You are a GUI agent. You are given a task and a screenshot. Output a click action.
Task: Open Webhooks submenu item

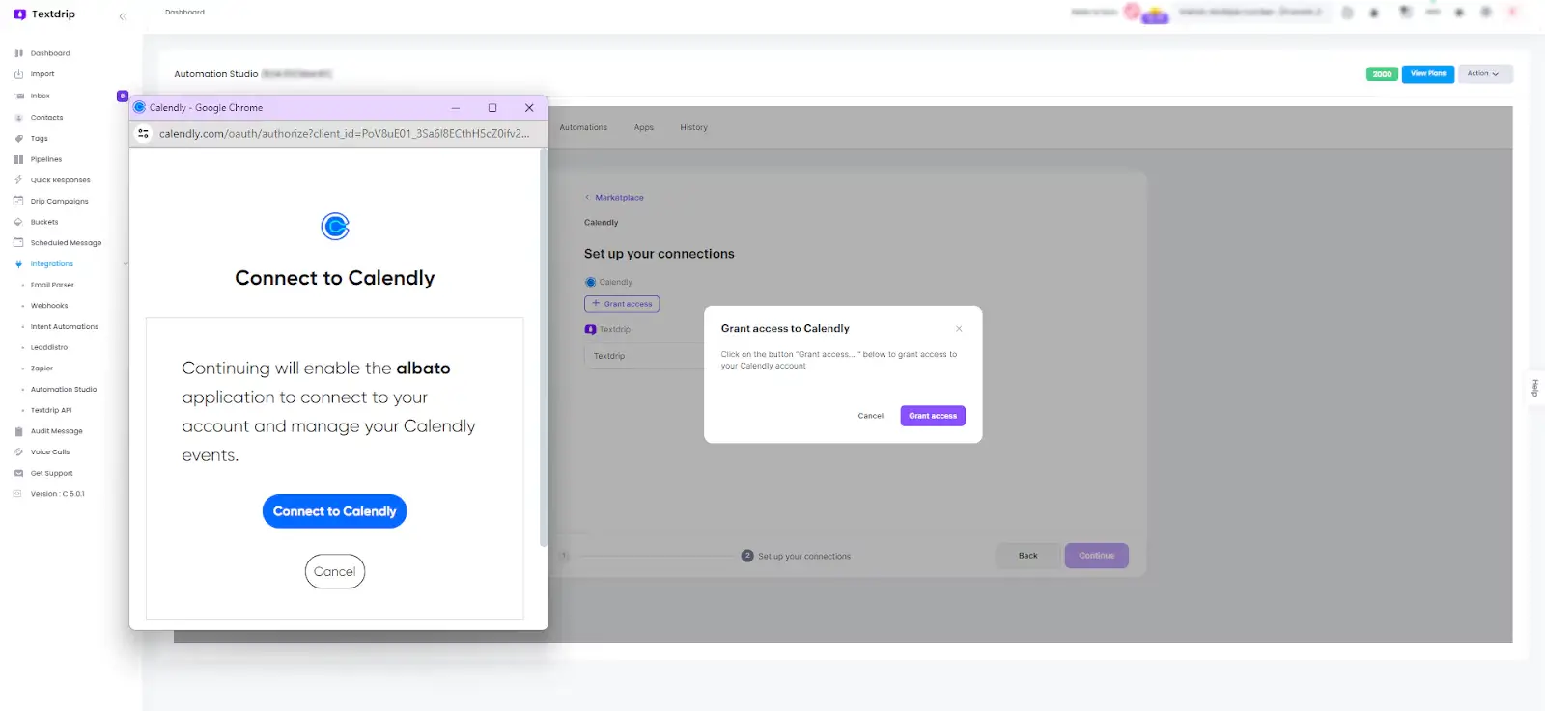point(49,306)
